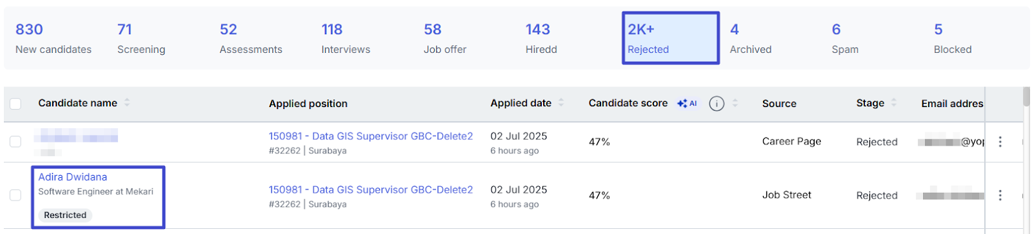This screenshot has width=1032, height=234.
Task: Sort by Candidate name arrows icon
Action: coord(127,102)
